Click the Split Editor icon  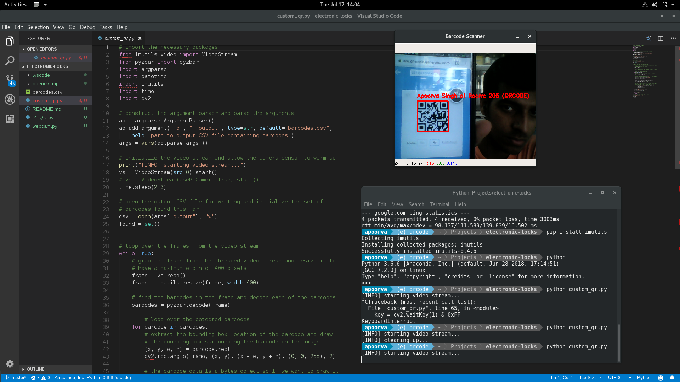[x=661, y=38]
